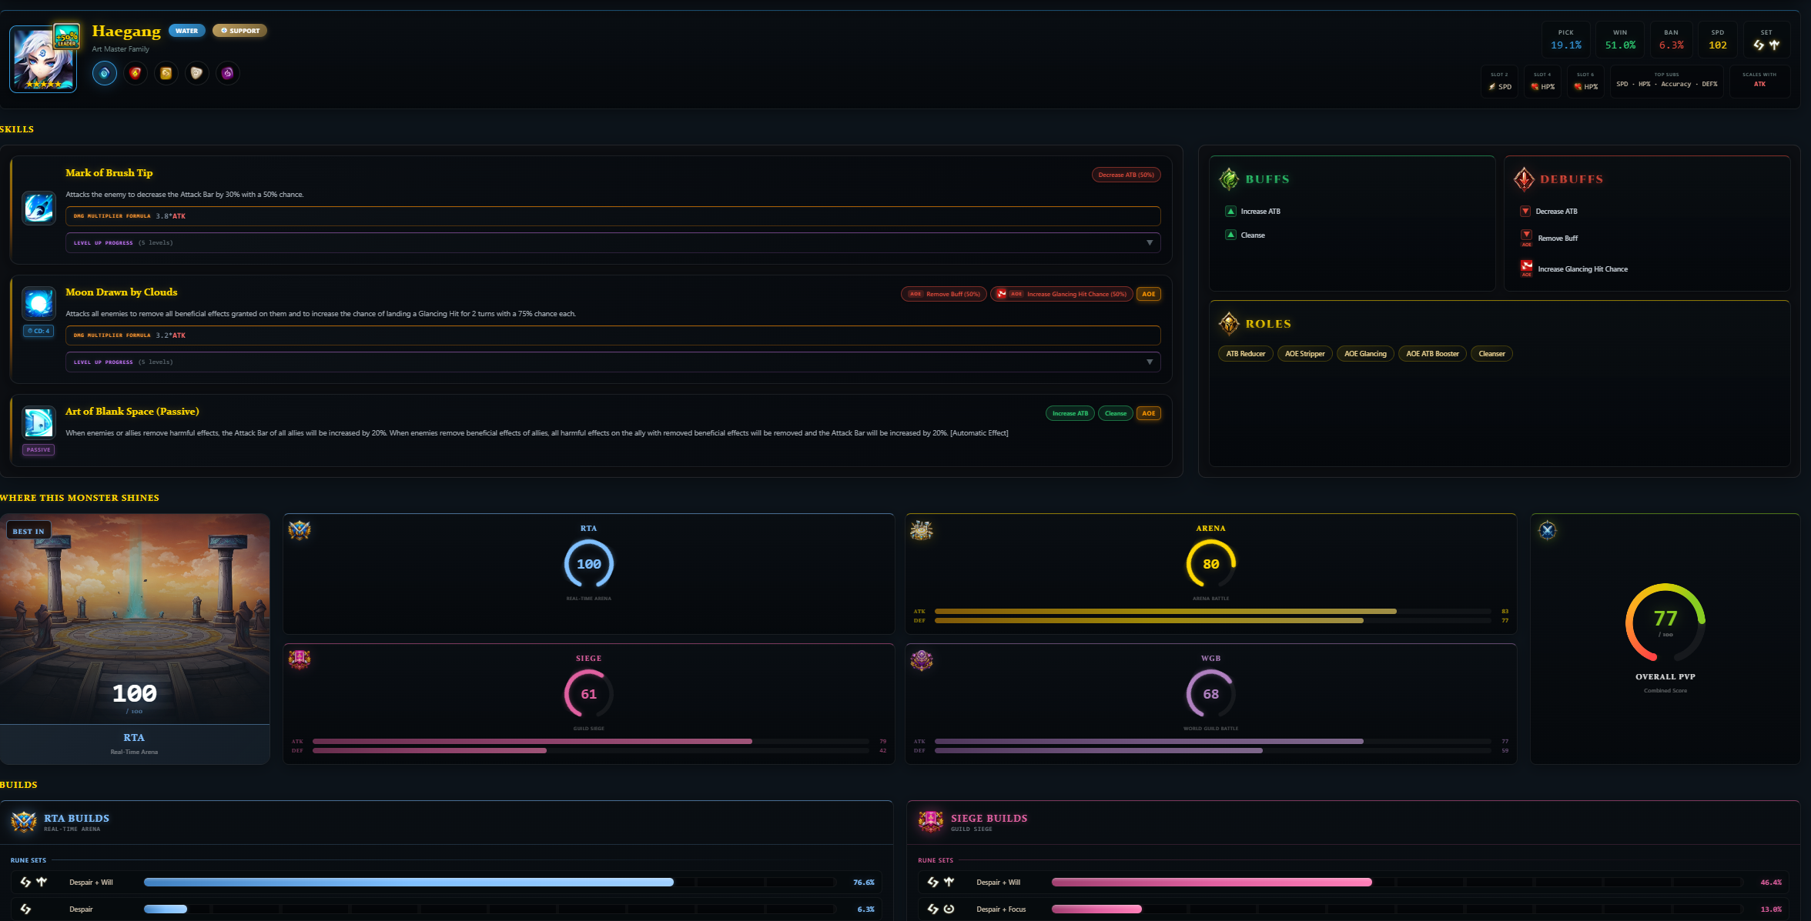This screenshot has width=1811, height=921.
Task: Click the SUPPORT type badge
Action: tap(240, 31)
